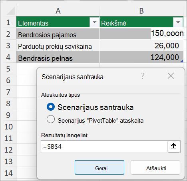This screenshot has width=187, height=181.
Task: Select row 7 header
Action: 8,92
